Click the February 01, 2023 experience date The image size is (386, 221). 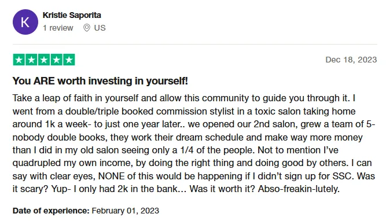pos(126,211)
